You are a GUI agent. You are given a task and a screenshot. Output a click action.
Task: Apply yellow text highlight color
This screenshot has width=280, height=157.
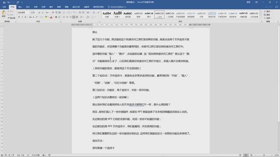point(46,17)
